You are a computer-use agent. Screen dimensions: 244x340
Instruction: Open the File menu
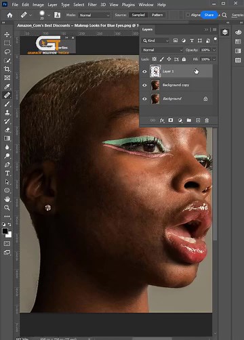click(x=15, y=5)
